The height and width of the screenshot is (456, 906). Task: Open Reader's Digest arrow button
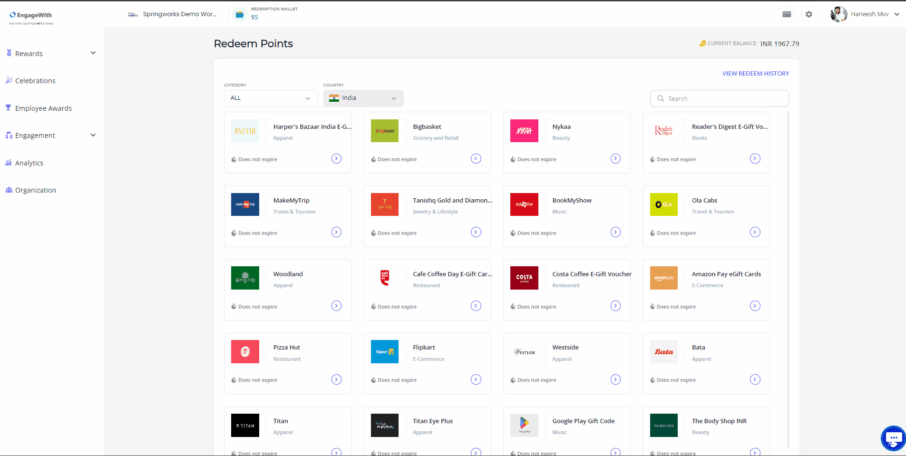[x=755, y=159]
